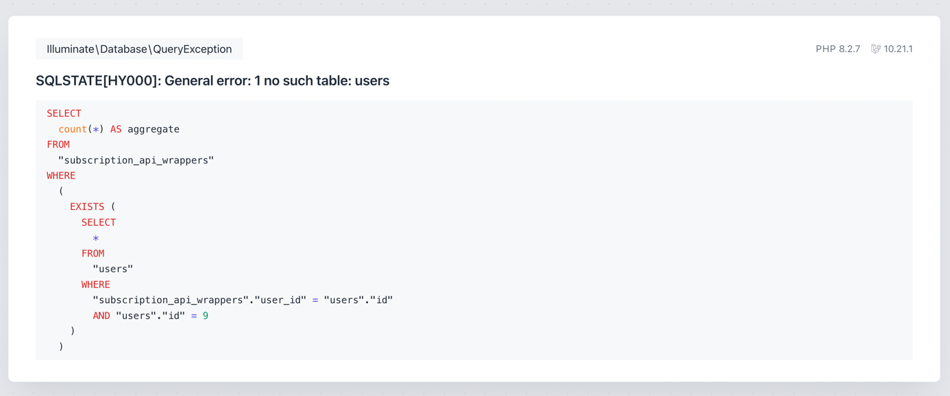
Task: Click the nested WHERE keyword in the subquery
Action: pos(96,285)
